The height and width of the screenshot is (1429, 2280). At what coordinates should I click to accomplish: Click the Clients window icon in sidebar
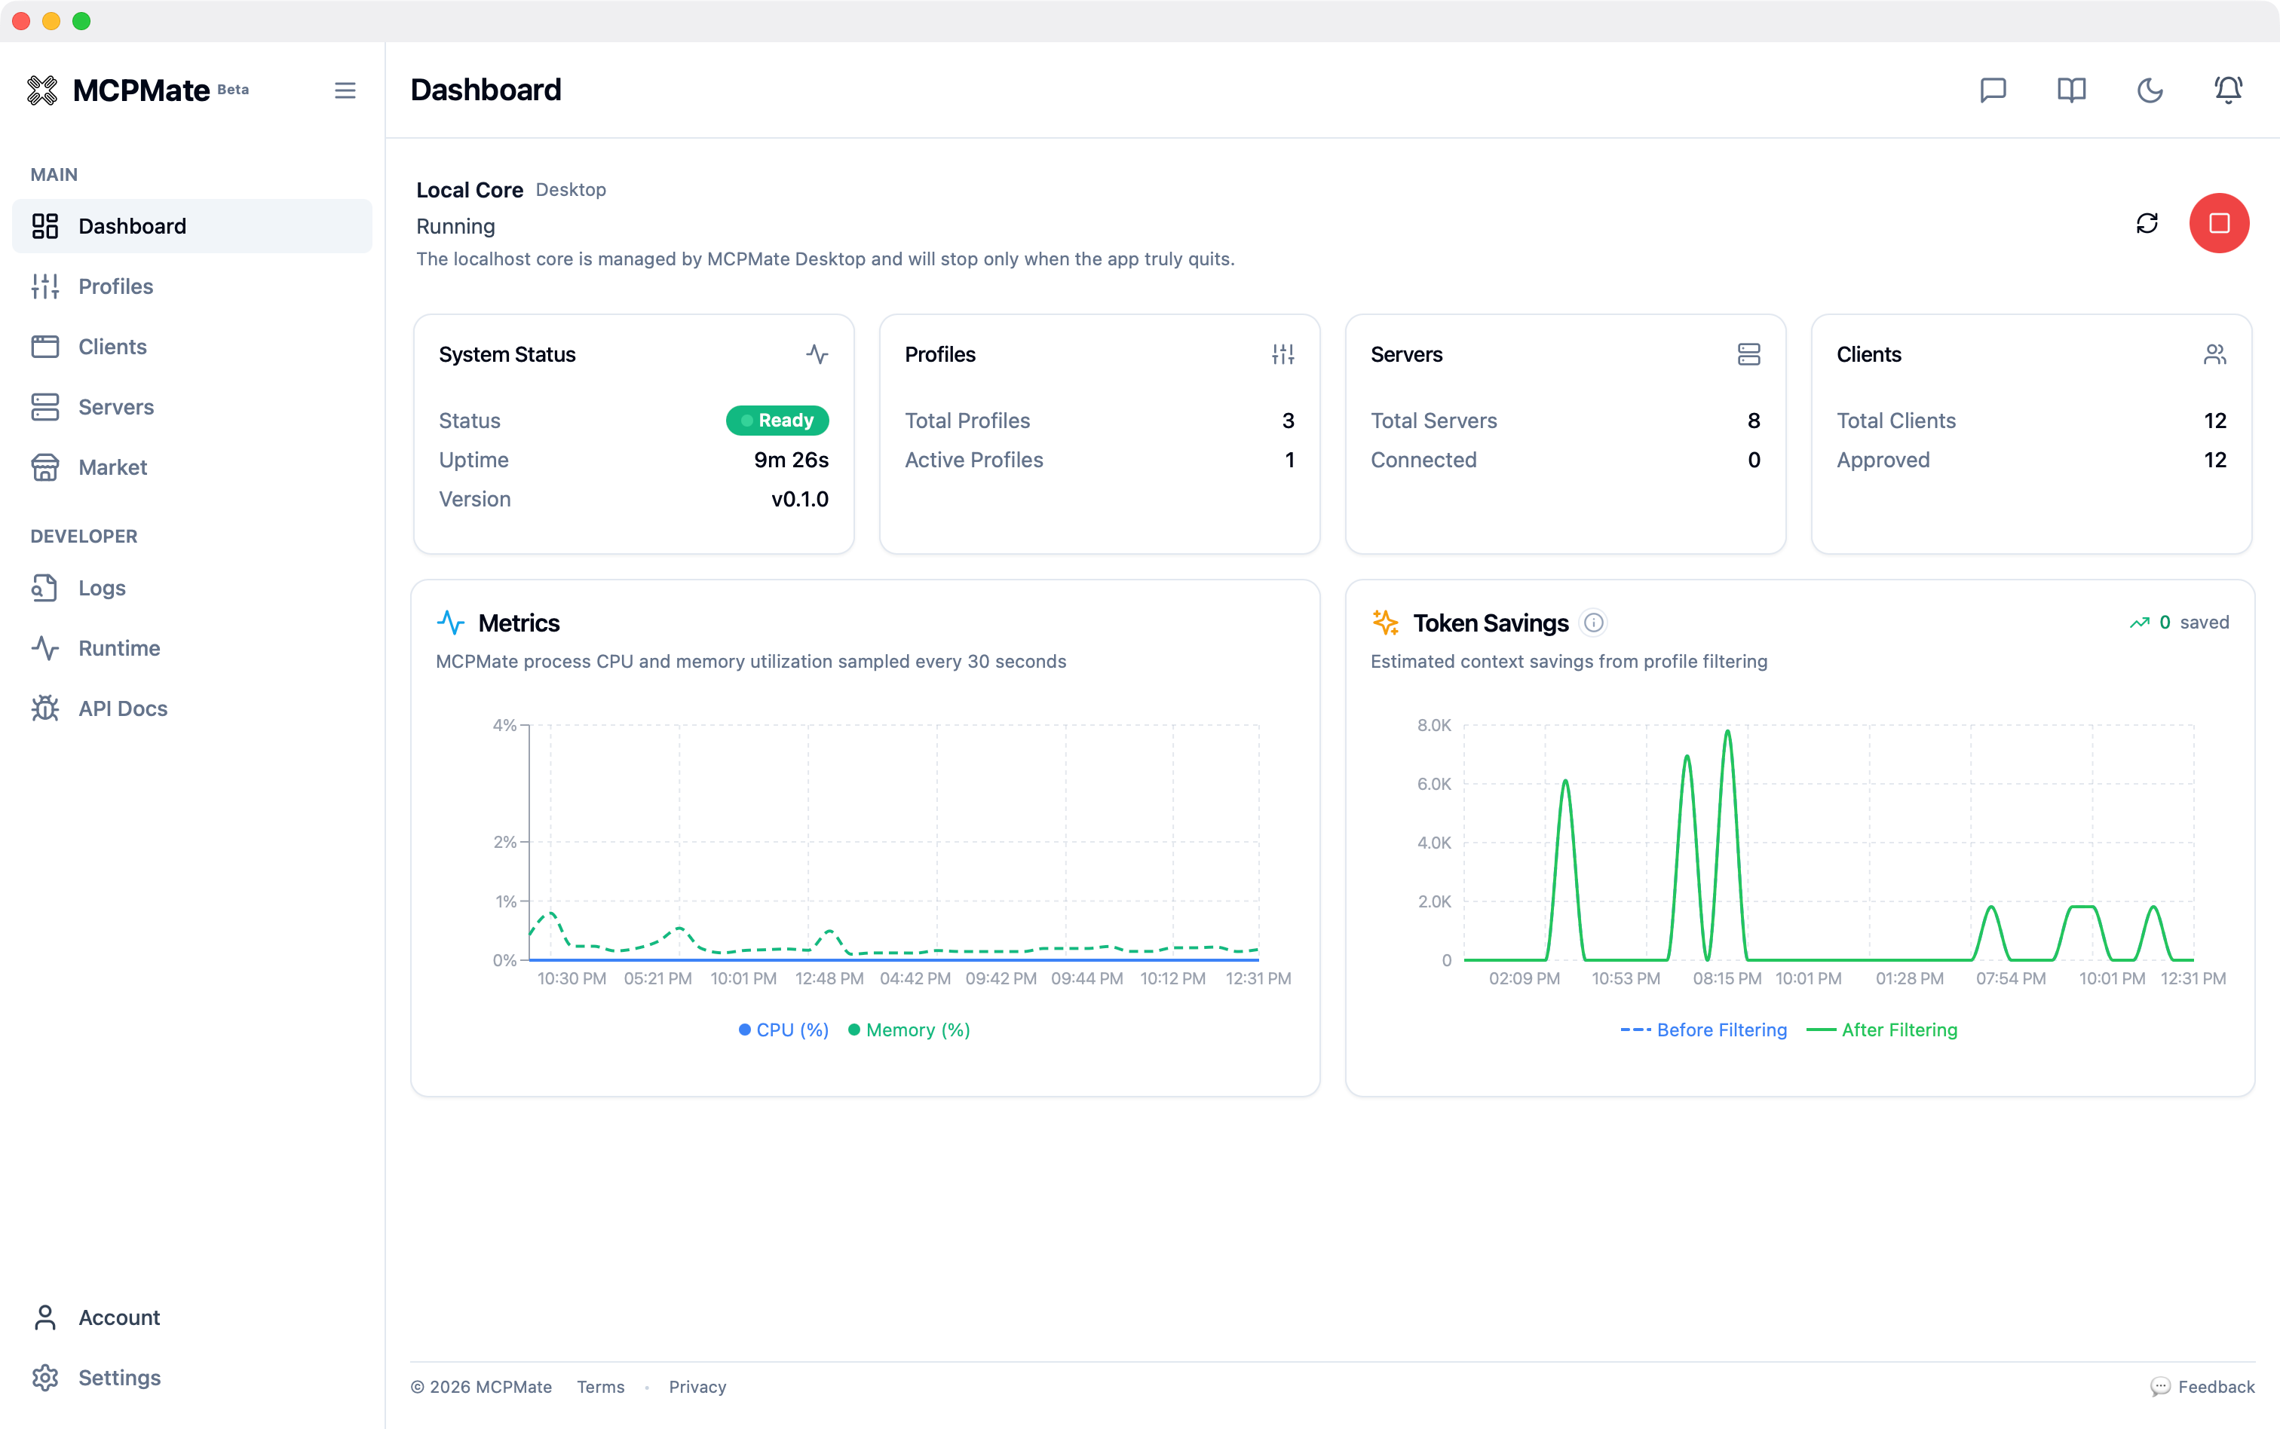[45, 347]
